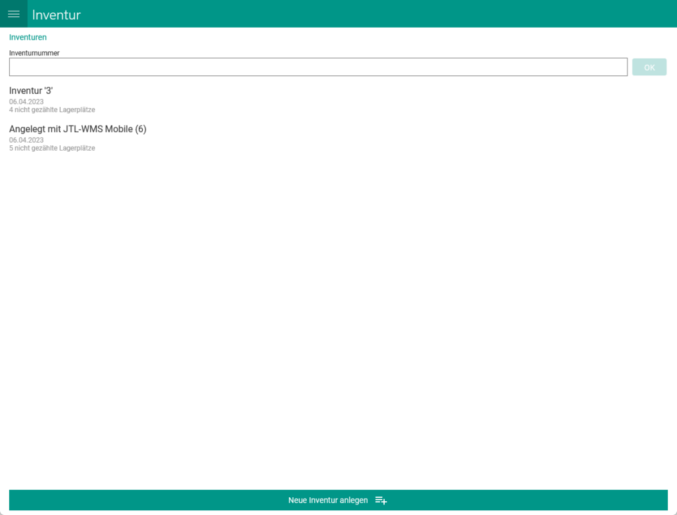Click the 06.04.2023 date under Inventur '3'
Screen dimensions: 677x515
pos(26,102)
